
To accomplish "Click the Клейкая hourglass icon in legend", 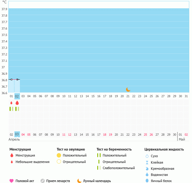I will click(147, 162).
